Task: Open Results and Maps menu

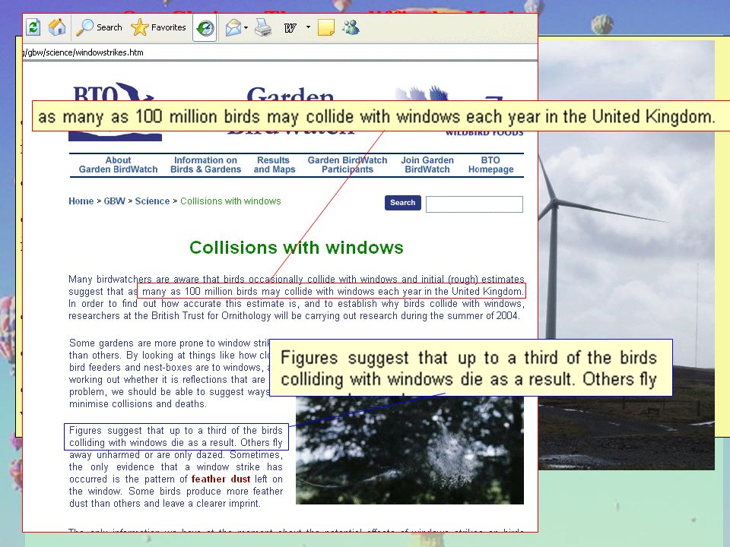Action: pos(275,165)
